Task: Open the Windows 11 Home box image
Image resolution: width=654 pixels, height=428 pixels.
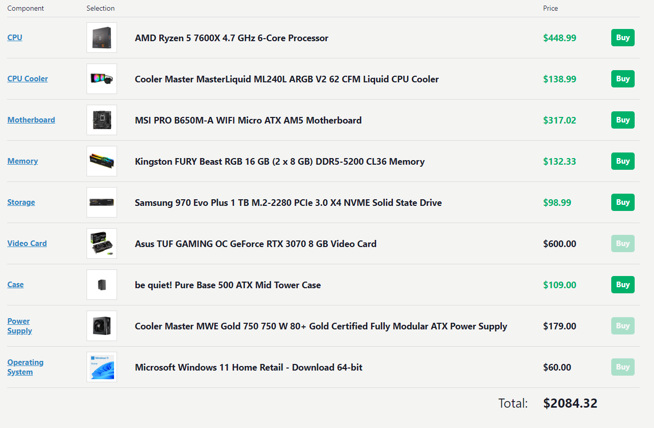Action: click(102, 367)
